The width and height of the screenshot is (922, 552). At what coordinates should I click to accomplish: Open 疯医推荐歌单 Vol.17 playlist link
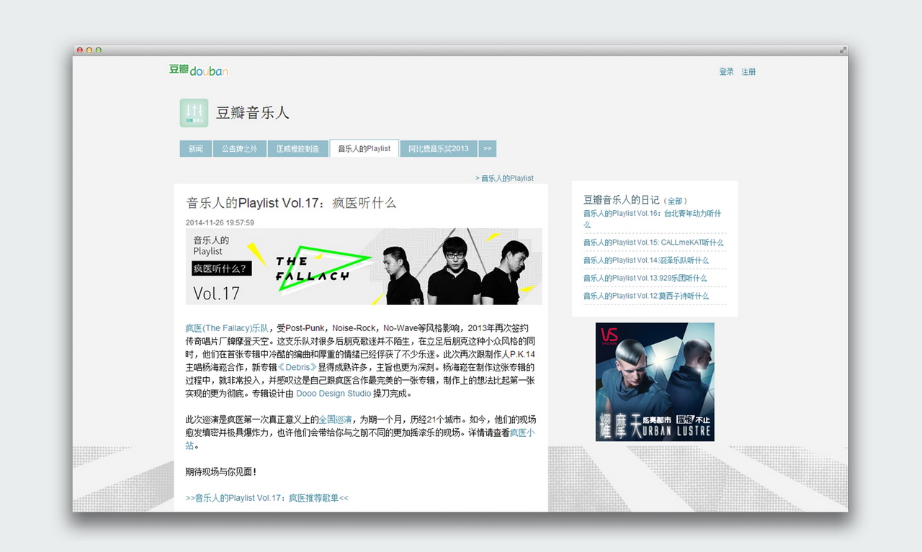tap(267, 498)
